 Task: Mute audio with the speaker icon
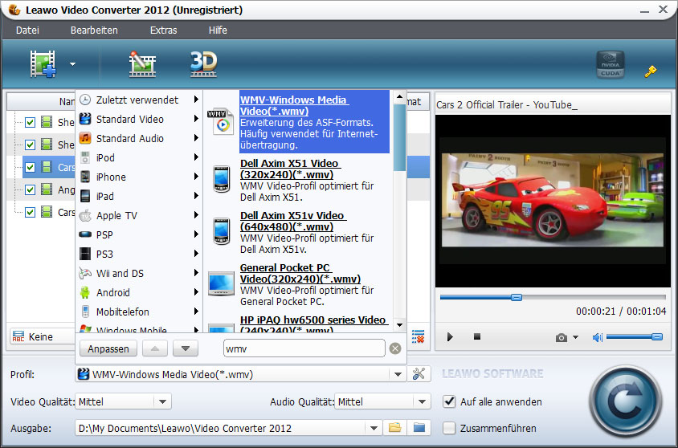pyautogui.click(x=597, y=337)
